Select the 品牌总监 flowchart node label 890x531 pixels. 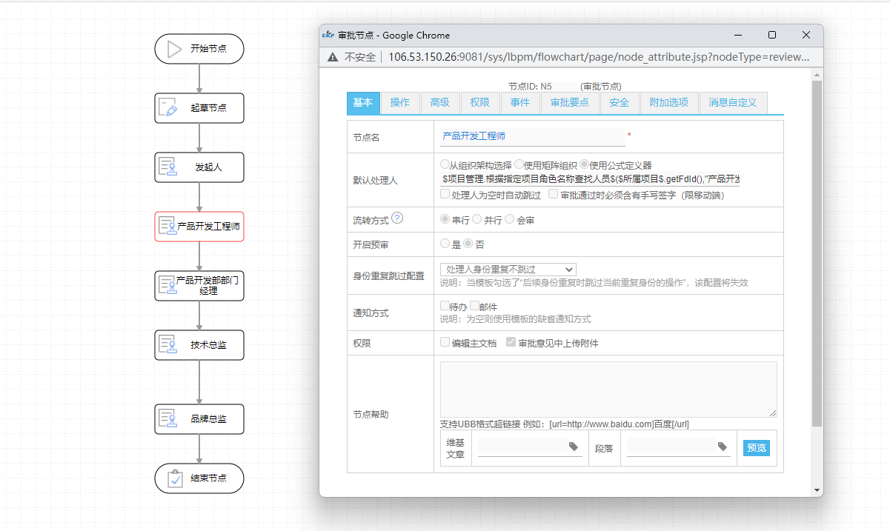[x=208, y=419]
